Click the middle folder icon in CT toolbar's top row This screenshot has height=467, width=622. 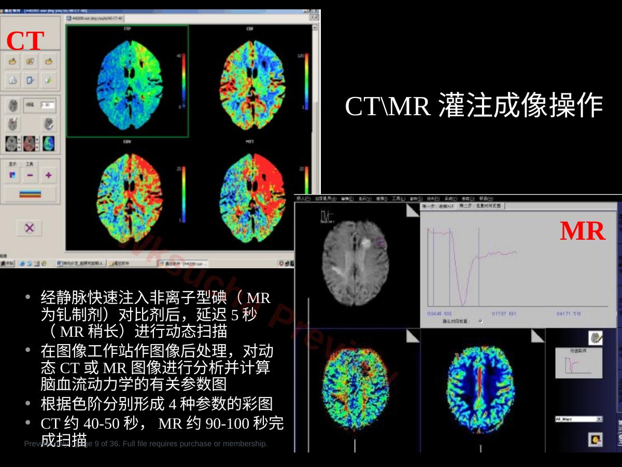pyautogui.click(x=31, y=62)
